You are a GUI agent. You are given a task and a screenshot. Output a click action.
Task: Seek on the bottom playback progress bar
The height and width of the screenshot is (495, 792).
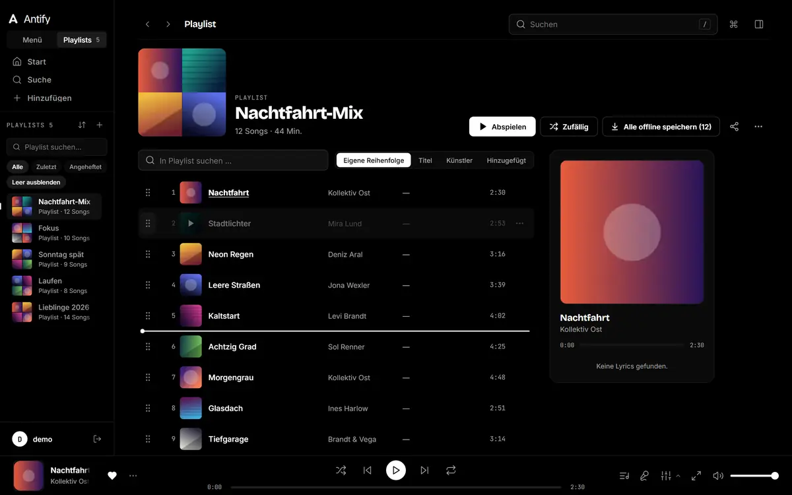pyautogui.click(x=397, y=487)
